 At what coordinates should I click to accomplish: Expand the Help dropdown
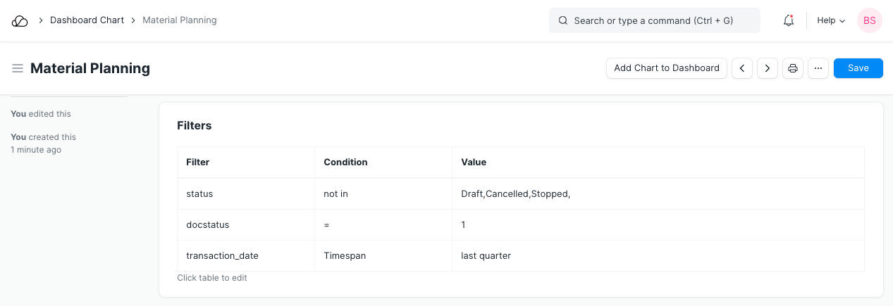(831, 21)
